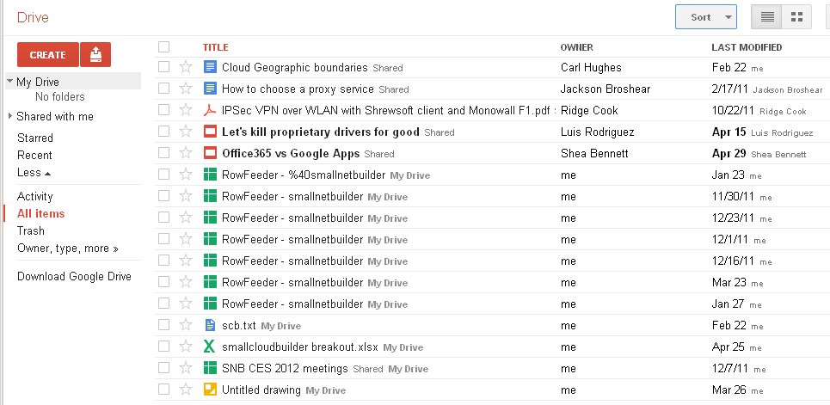Check the SNB CES 2012 meetings checkbox
The width and height of the screenshot is (830, 405).
click(x=163, y=367)
